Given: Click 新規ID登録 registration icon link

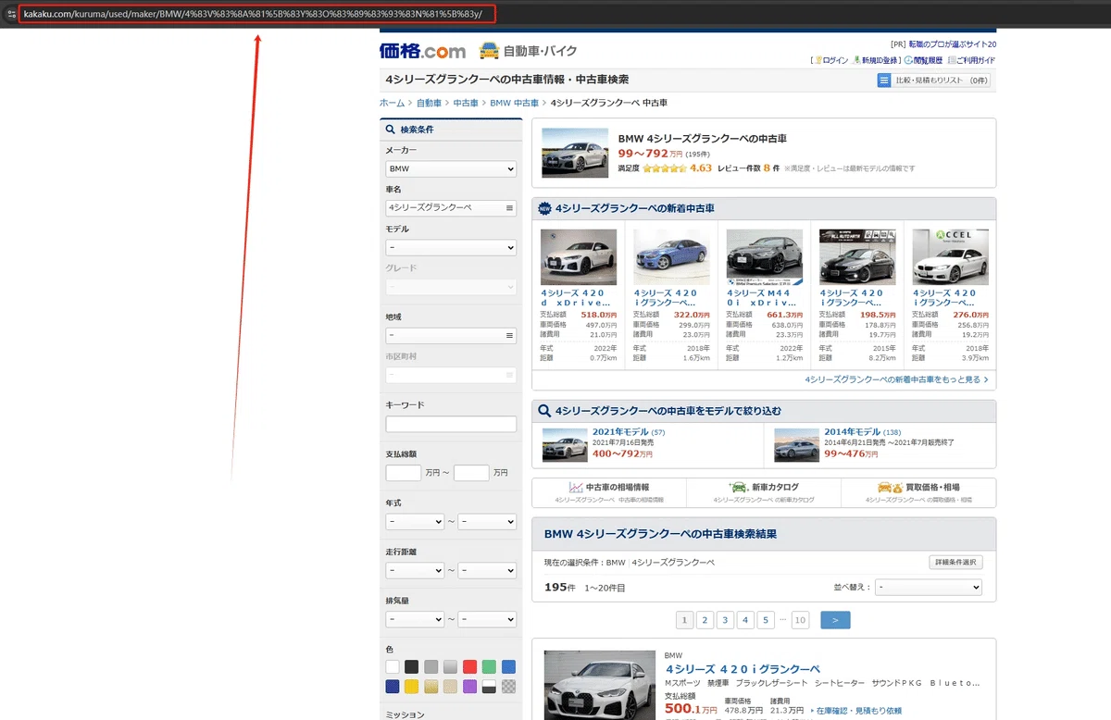Looking at the screenshot, I should click(876, 60).
